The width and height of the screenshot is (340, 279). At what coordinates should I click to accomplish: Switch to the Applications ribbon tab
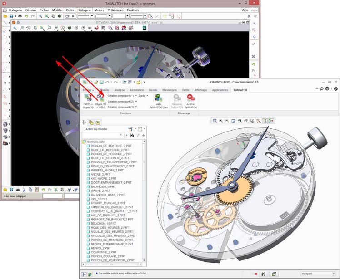click(x=220, y=90)
